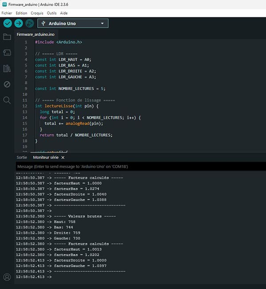This screenshot has height=289, width=266.
Task: Open the Arduino Uno board selector dropdown
Action: coord(73,23)
